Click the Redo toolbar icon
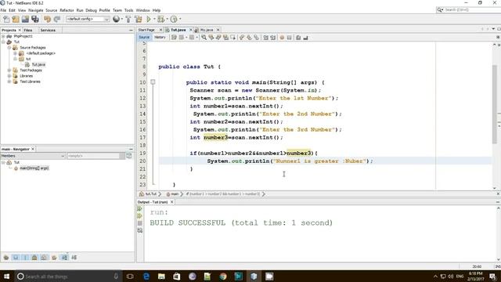 (57, 19)
